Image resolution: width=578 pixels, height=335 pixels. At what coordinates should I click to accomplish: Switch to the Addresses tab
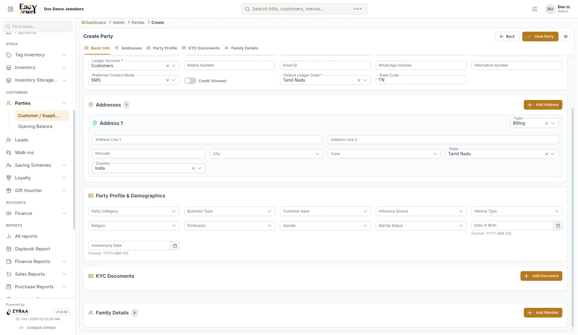tap(128, 48)
